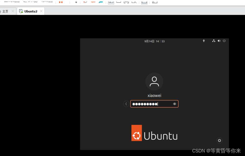Click the wired network status icon
The image size is (245, 156).
click(x=214, y=41)
